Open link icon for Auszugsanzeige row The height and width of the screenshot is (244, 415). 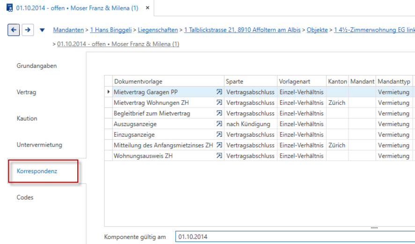point(219,124)
